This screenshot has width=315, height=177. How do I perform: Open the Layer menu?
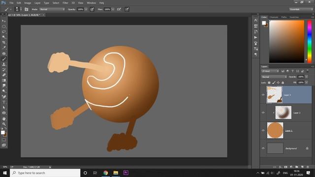37,3
